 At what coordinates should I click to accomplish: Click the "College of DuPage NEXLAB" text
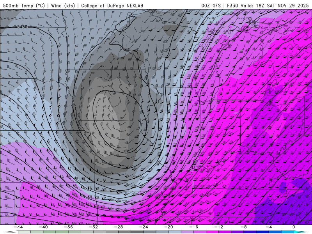pos(112,5)
